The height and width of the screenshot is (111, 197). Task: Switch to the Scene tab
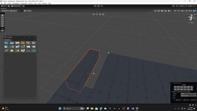pyautogui.click(x=4, y=9)
